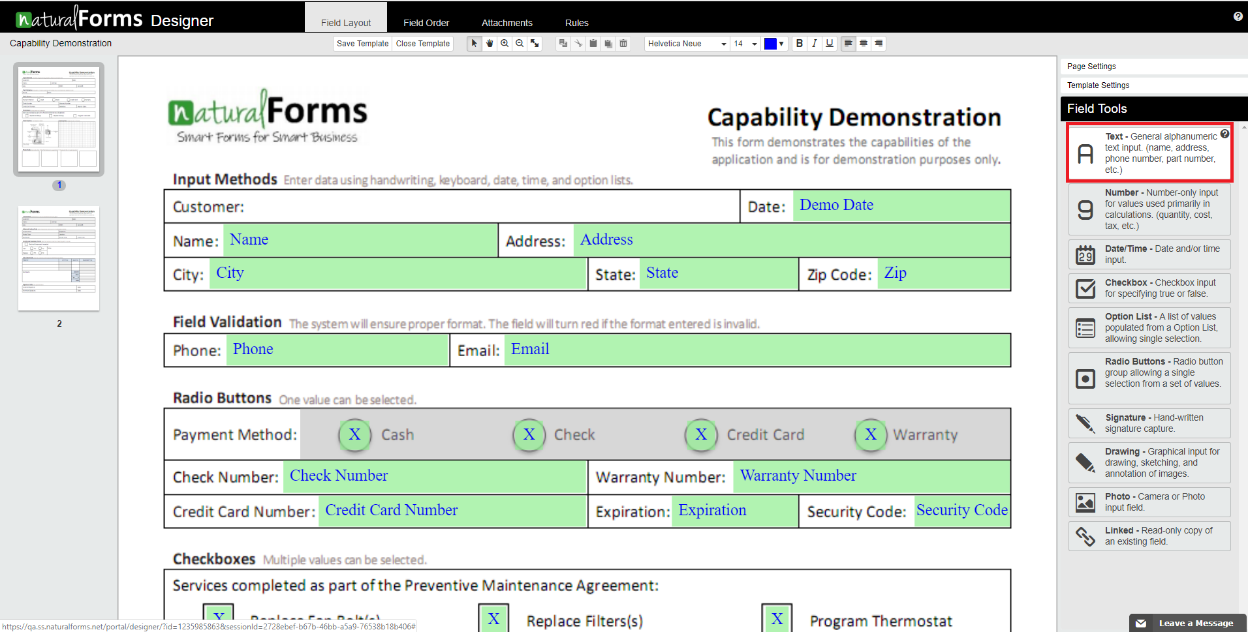1248x632 pixels.
Task: Toggle underline formatting
Action: [830, 44]
